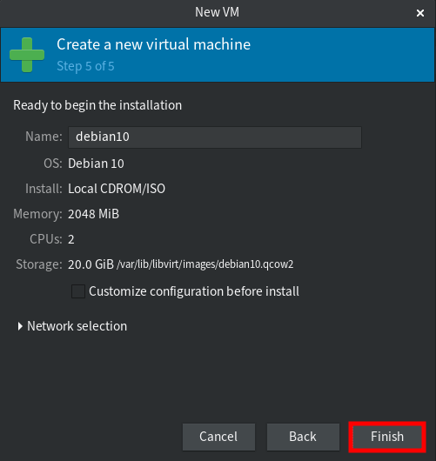436x461 pixels.
Task: Click the Step 5 of 5 subtitle
Action: [x=85, y=66]
